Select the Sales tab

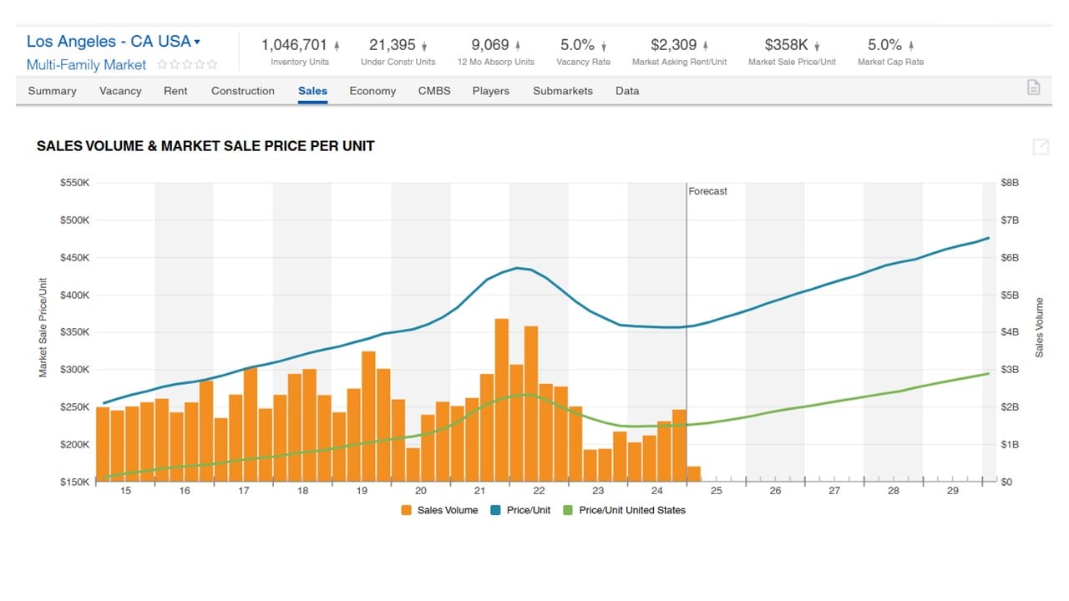point(312,91)
